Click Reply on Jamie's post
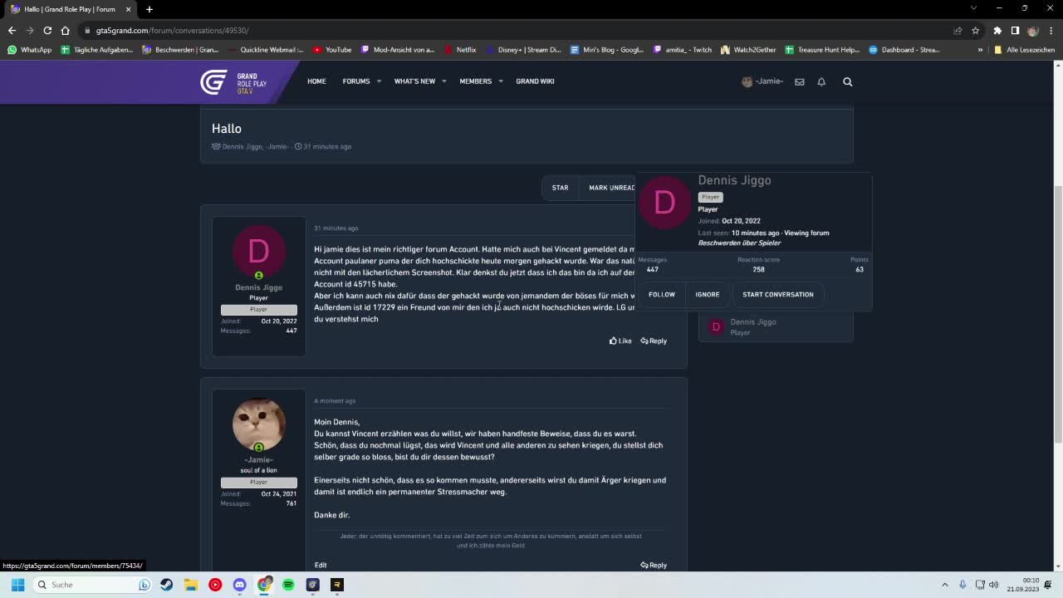The height and width of the screenshot is (598, 1063). tap(654, 565)
